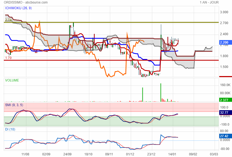Image resolution: width=232 pixels, height=157 pixels.
Task: Click the 09/02 date on the time axis
Action: (x=193, y=154)
